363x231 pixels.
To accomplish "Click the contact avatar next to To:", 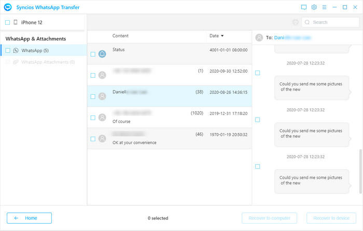I will [x=259, y=37].
